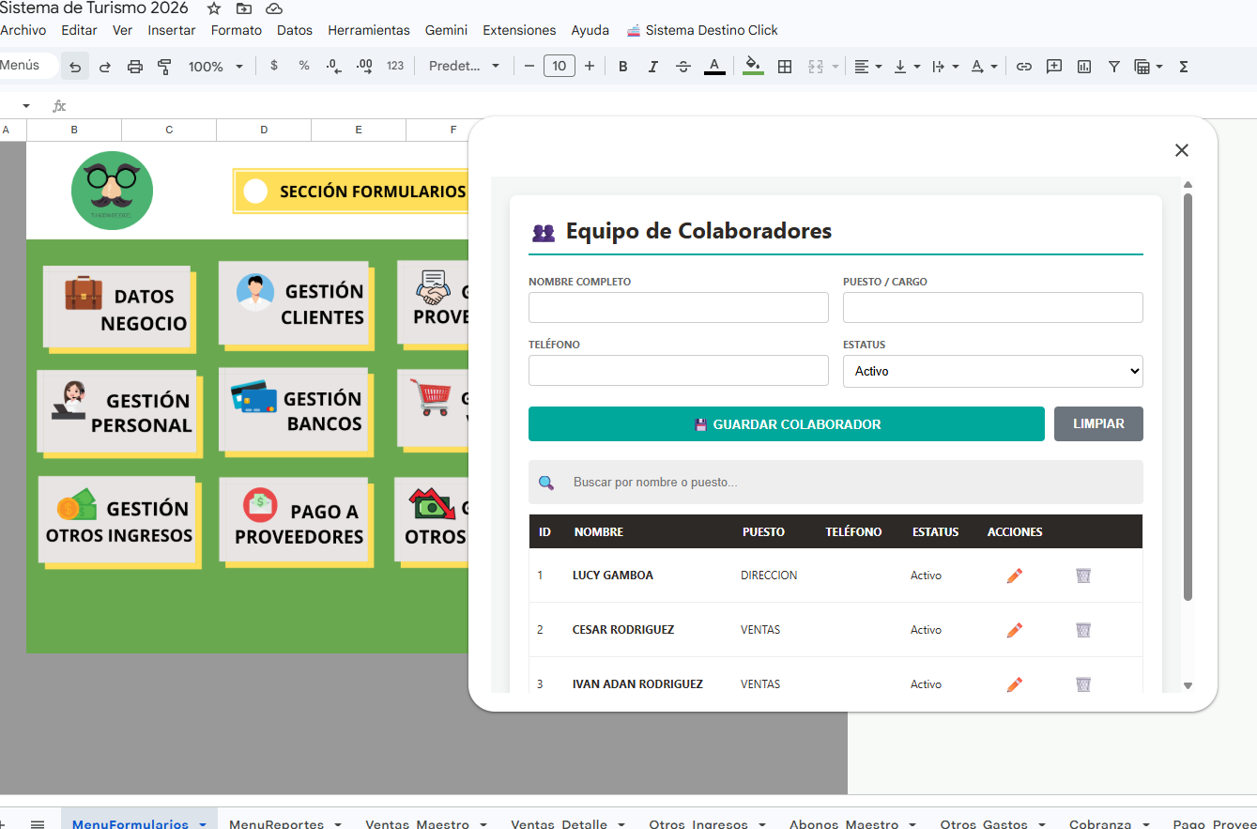Move document with folder icon
The width and height of the screenshot is (1257, 829).
tap(244, 8)
